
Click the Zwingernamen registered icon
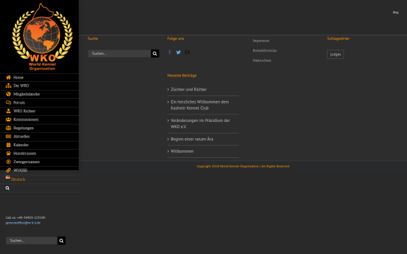(8, 162)
